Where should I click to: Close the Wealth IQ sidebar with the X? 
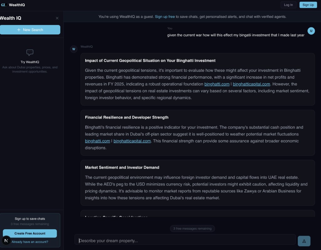(57, 18)
